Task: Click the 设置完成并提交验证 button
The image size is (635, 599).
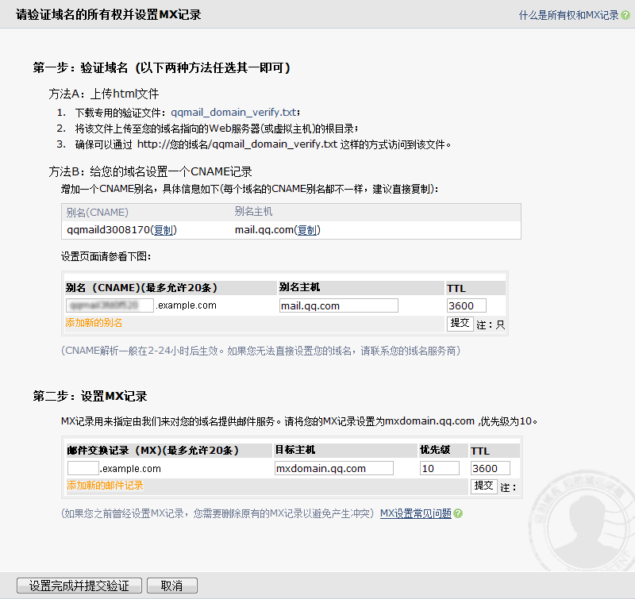Action: tap(79, 586)
